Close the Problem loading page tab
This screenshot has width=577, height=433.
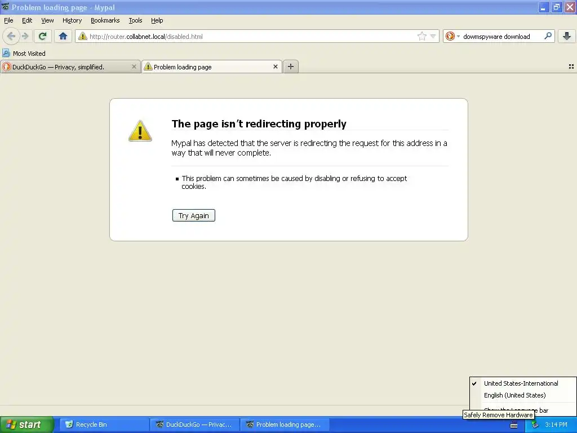coord(275,67)
